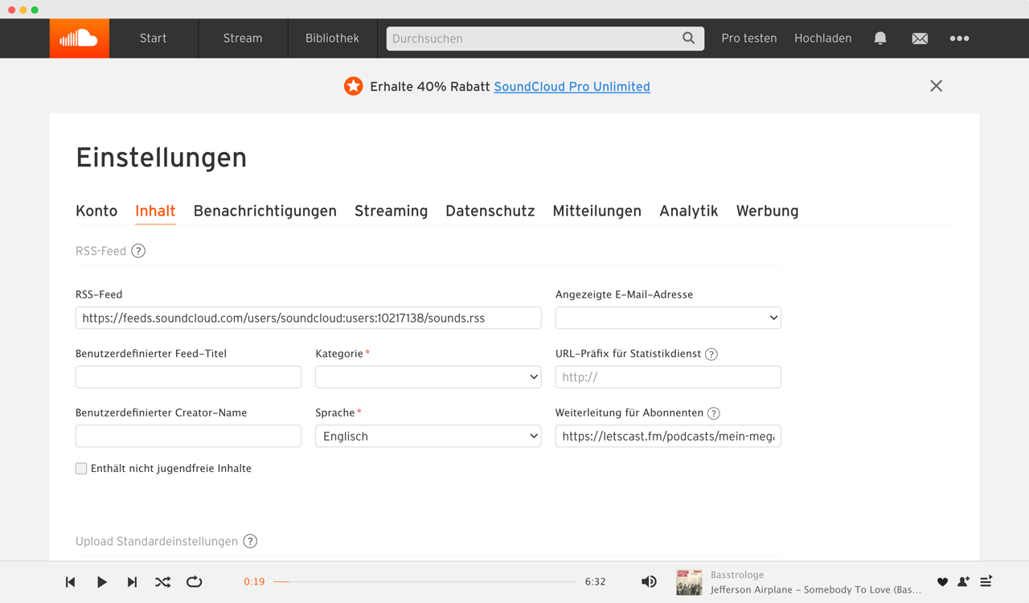Show help for Weiterleitung für Abonnenten
This screenshot has height=603, width=1029.
(x=713, y=413)
